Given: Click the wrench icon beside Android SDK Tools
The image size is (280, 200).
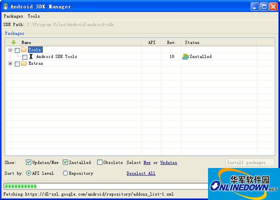Looking at the screenshot, I should [x=31, y=56].
